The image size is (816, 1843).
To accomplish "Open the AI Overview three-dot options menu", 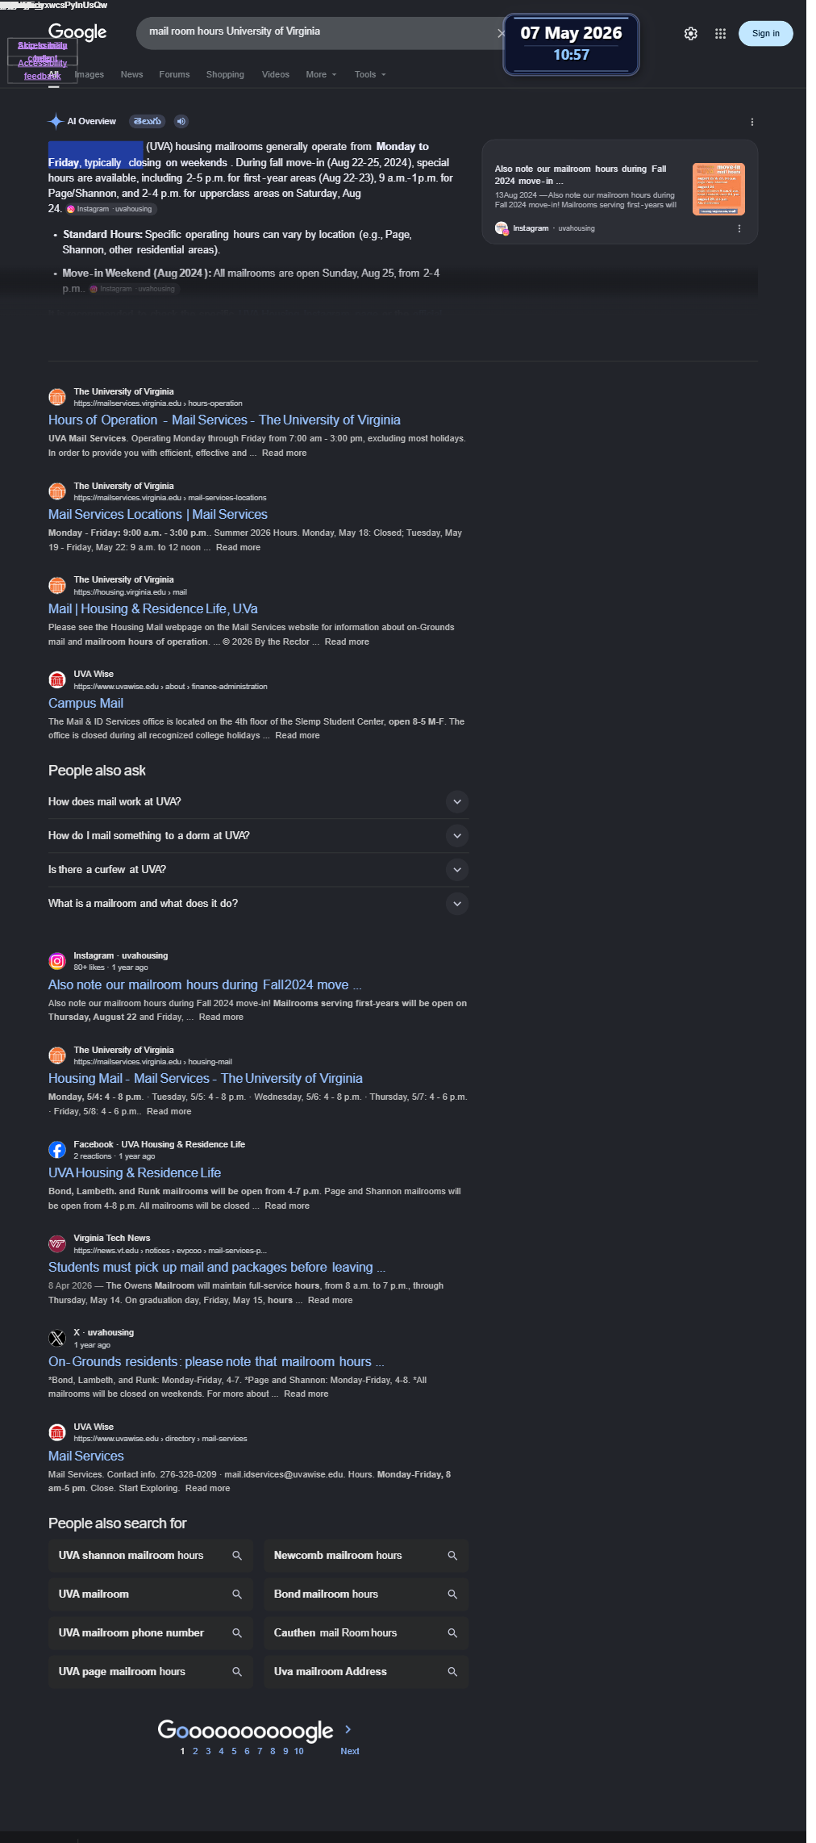I will point(752,122).
